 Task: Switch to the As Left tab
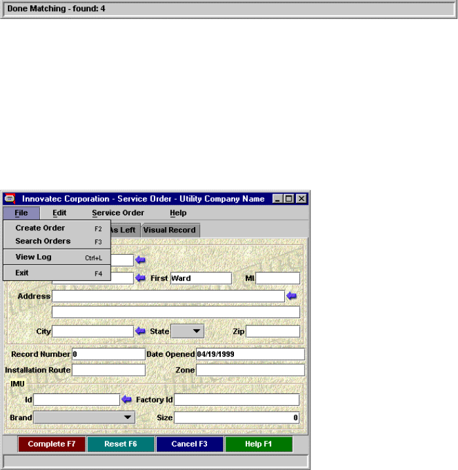click(x=125, y=230)
